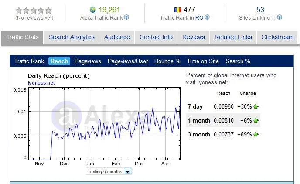Click the daily reach line chart
The height and width of the screenshot is (184, 300).
point(104,123)
